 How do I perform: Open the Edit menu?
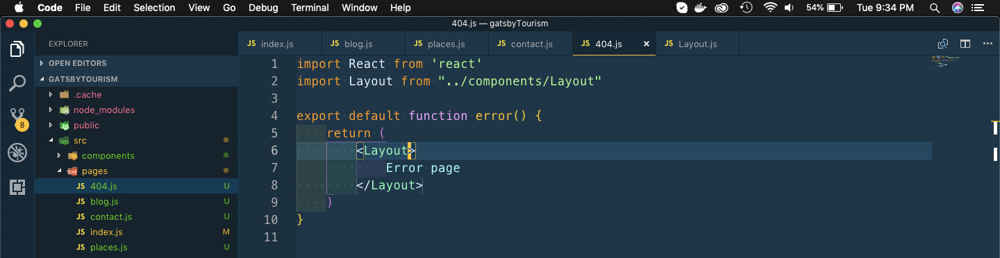click(x=112, y=8)
